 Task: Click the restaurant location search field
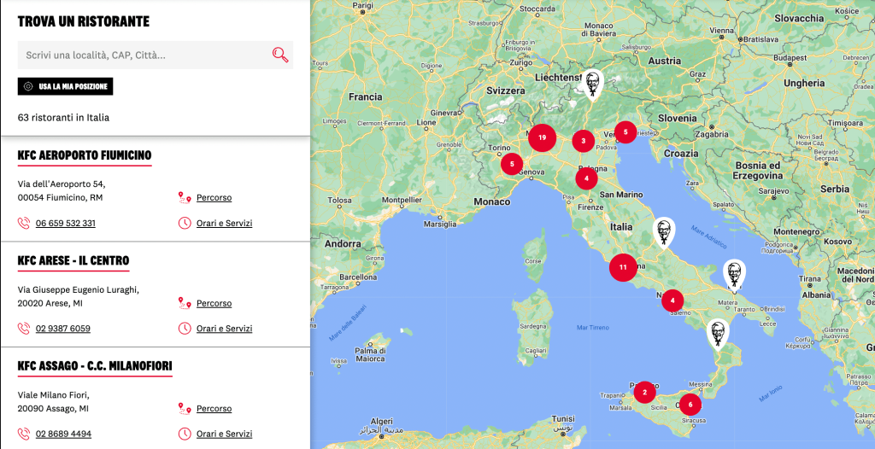click(x=156, y=55)
